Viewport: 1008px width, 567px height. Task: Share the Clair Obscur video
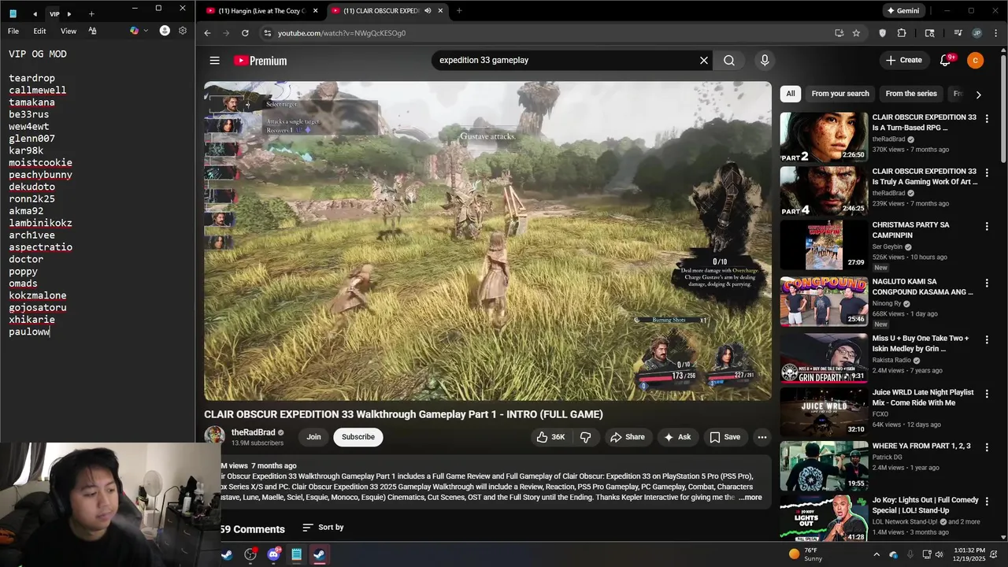628,437
